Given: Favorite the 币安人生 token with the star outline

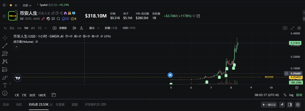Looking at the screenshot, I should [x=4, y=16].
